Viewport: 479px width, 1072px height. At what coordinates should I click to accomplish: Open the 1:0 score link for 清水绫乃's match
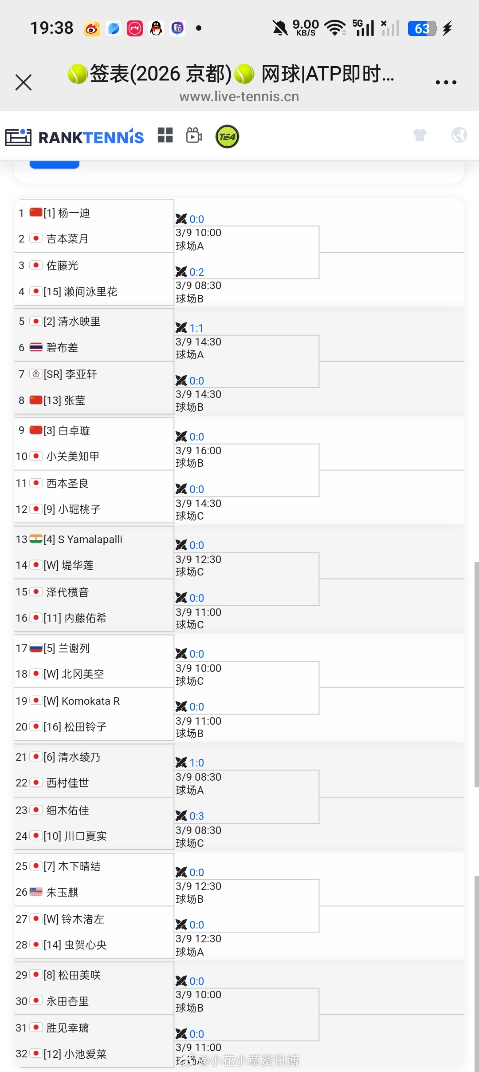[x=196, y=762]
